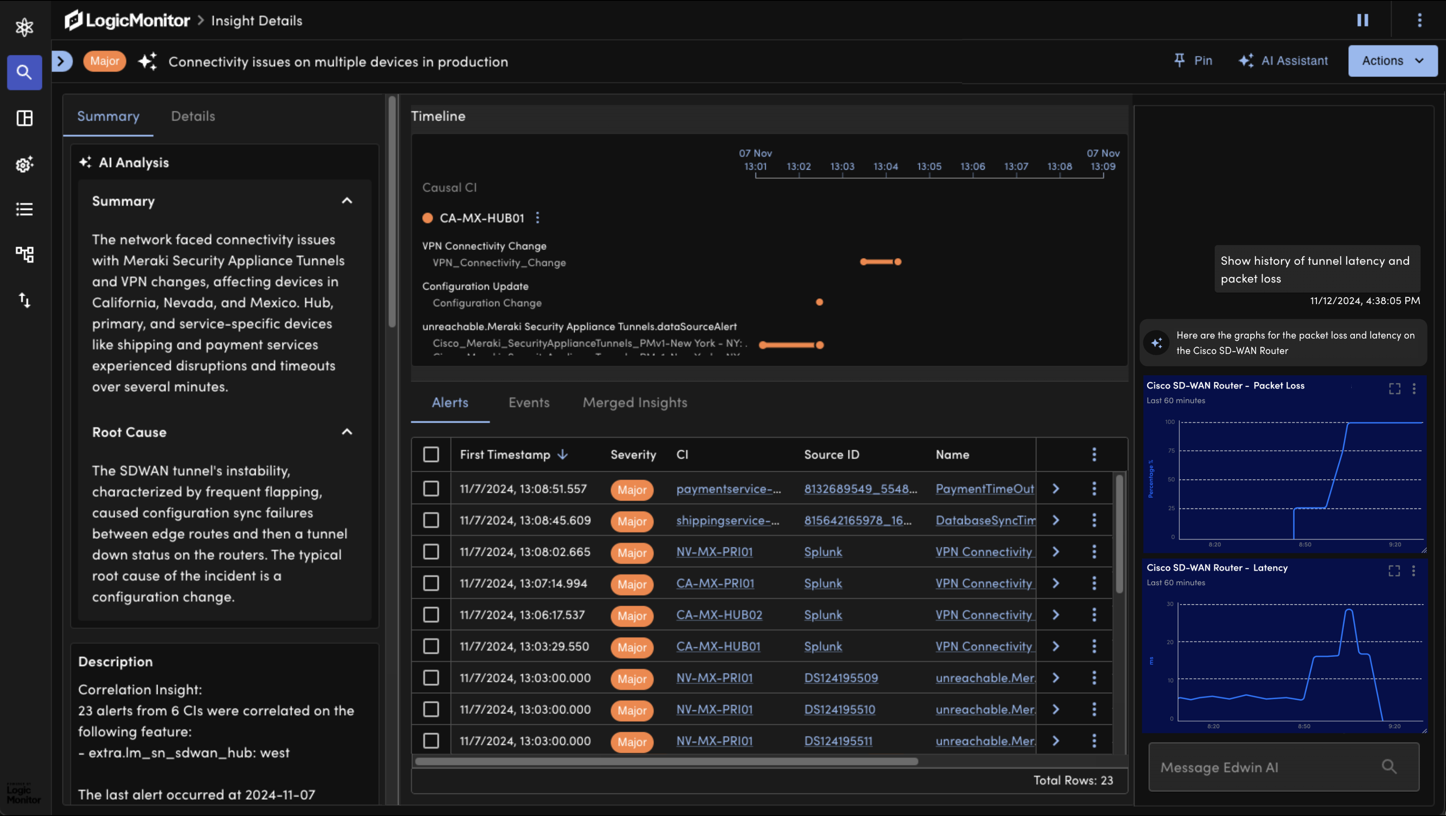Open the list view sidebar icon
Viewport: 1446px width, 816px height.
(x=24, y=209)
